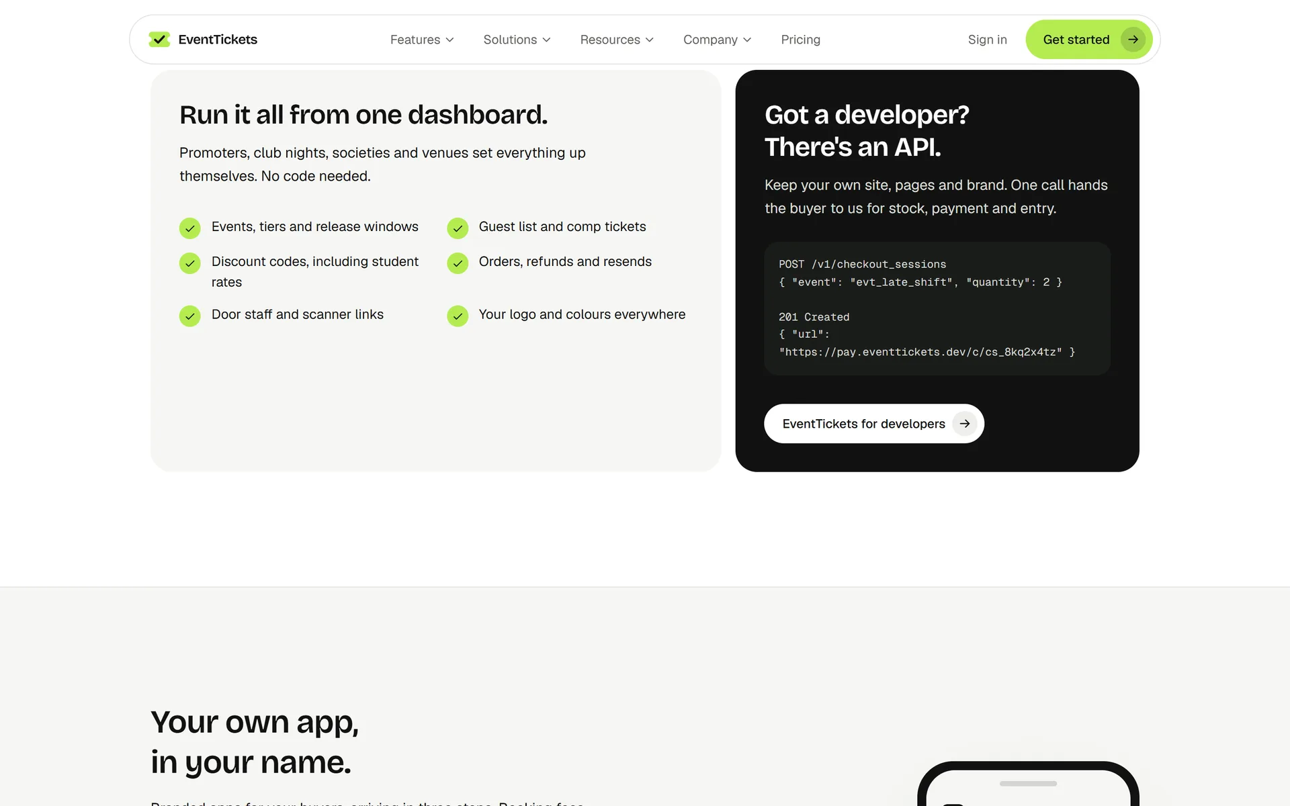Open the Solutions nav item
Image resolution: width=1290 pixels, height=806 pixels.
(x=517, y=40)
